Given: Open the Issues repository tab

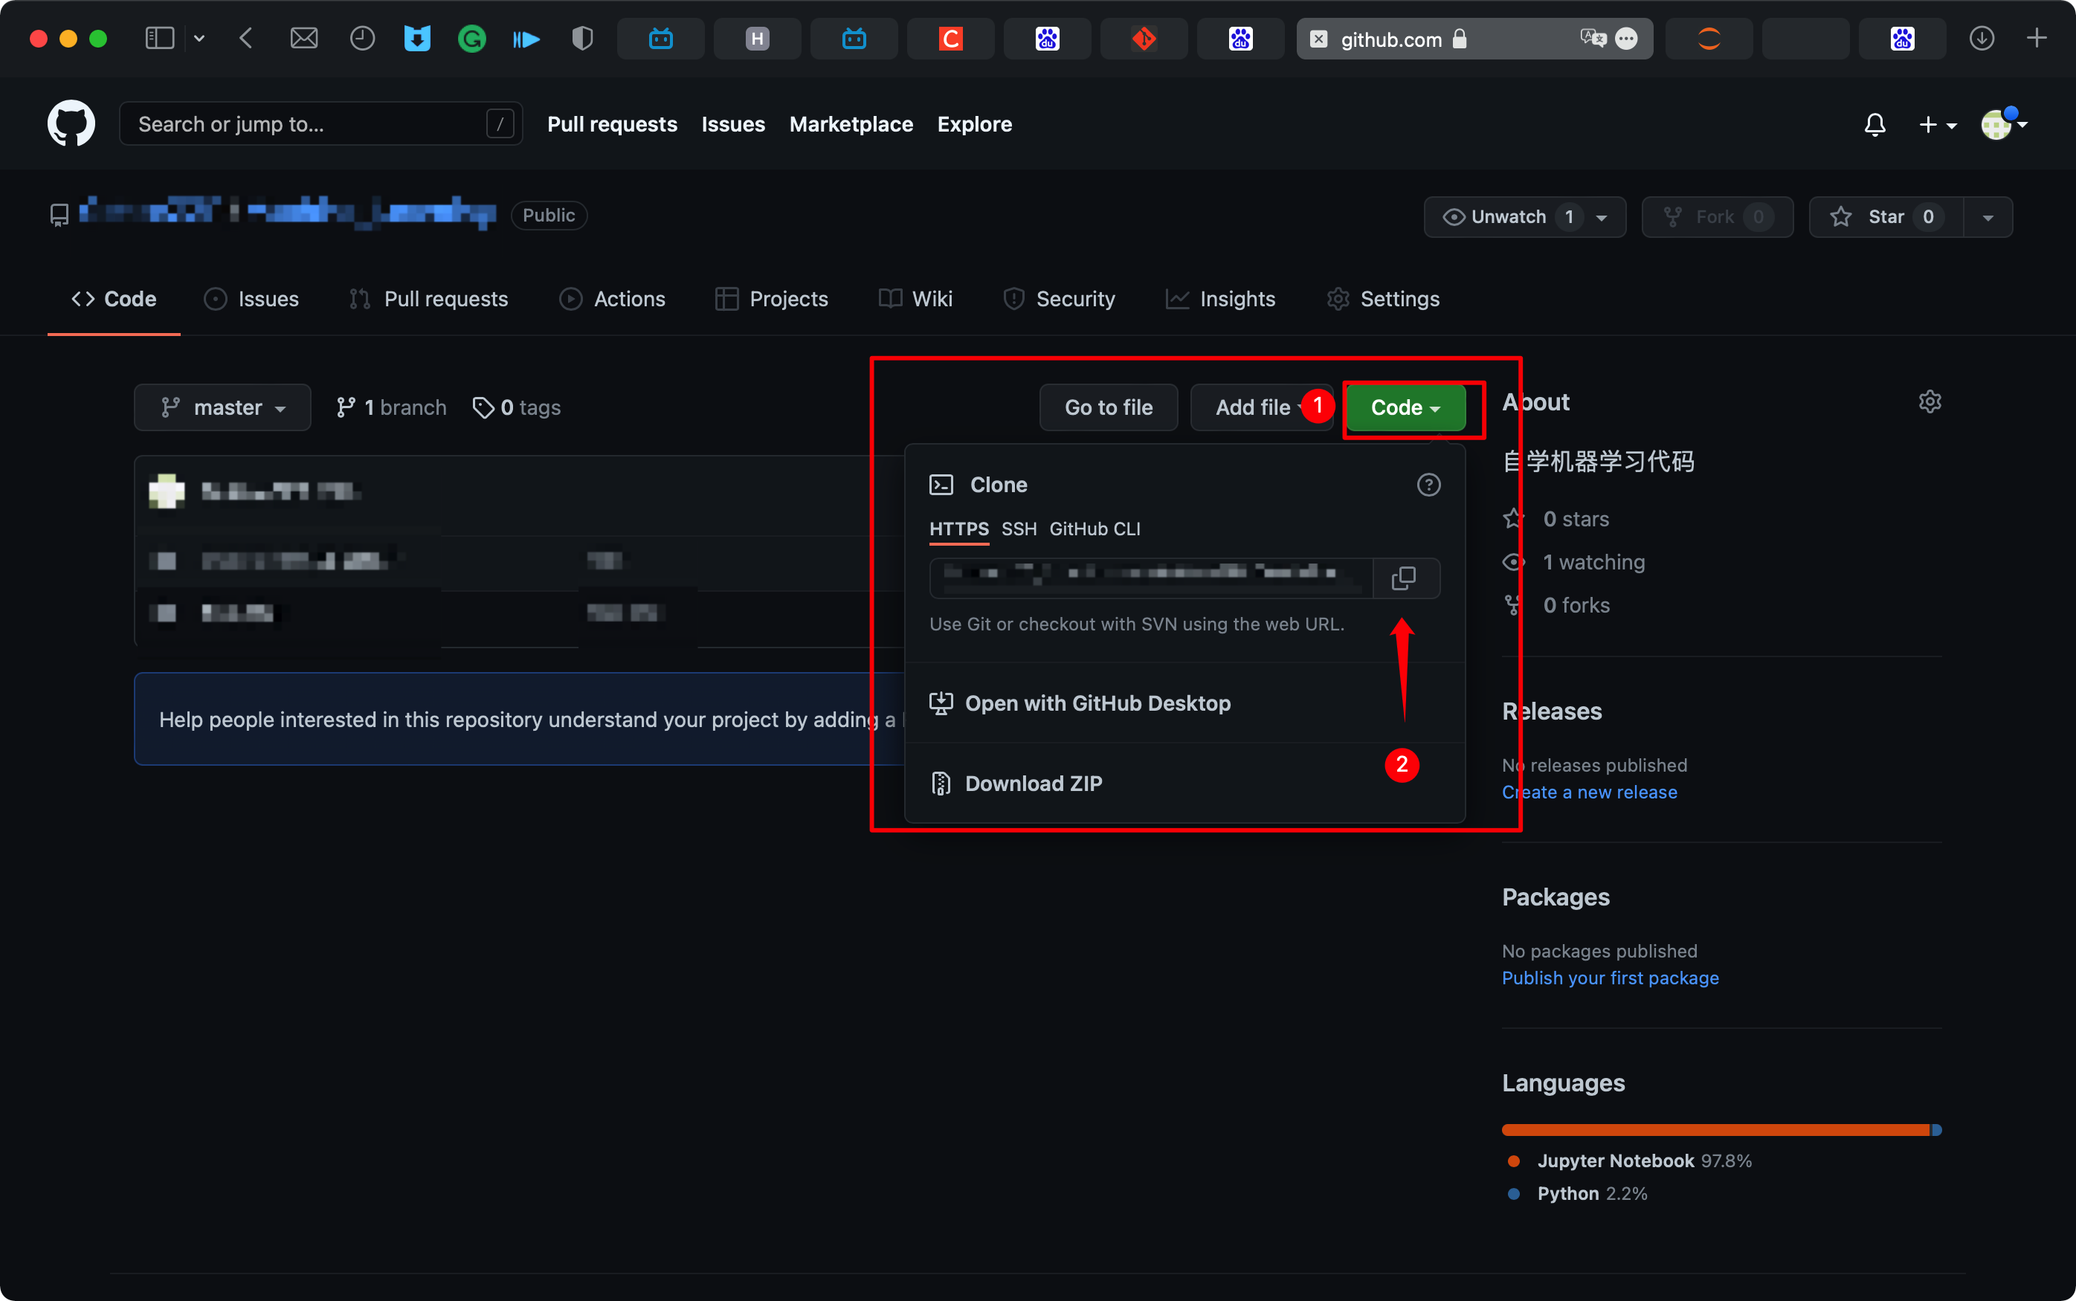Looking at the screenshot, I should coord(251,299).
